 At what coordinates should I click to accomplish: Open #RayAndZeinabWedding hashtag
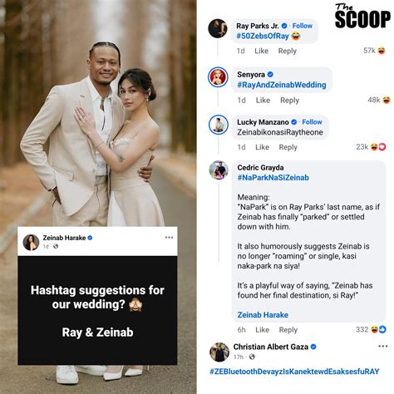click(x=282, y=85)
